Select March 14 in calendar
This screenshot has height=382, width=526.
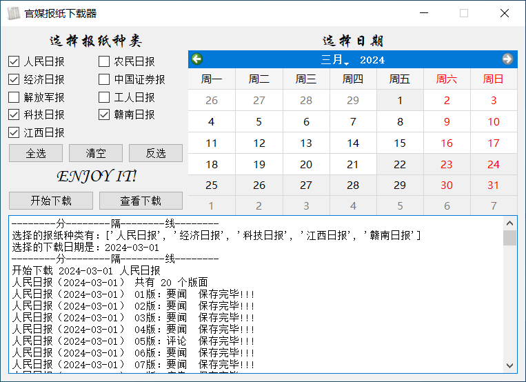(x=353, y=143)
